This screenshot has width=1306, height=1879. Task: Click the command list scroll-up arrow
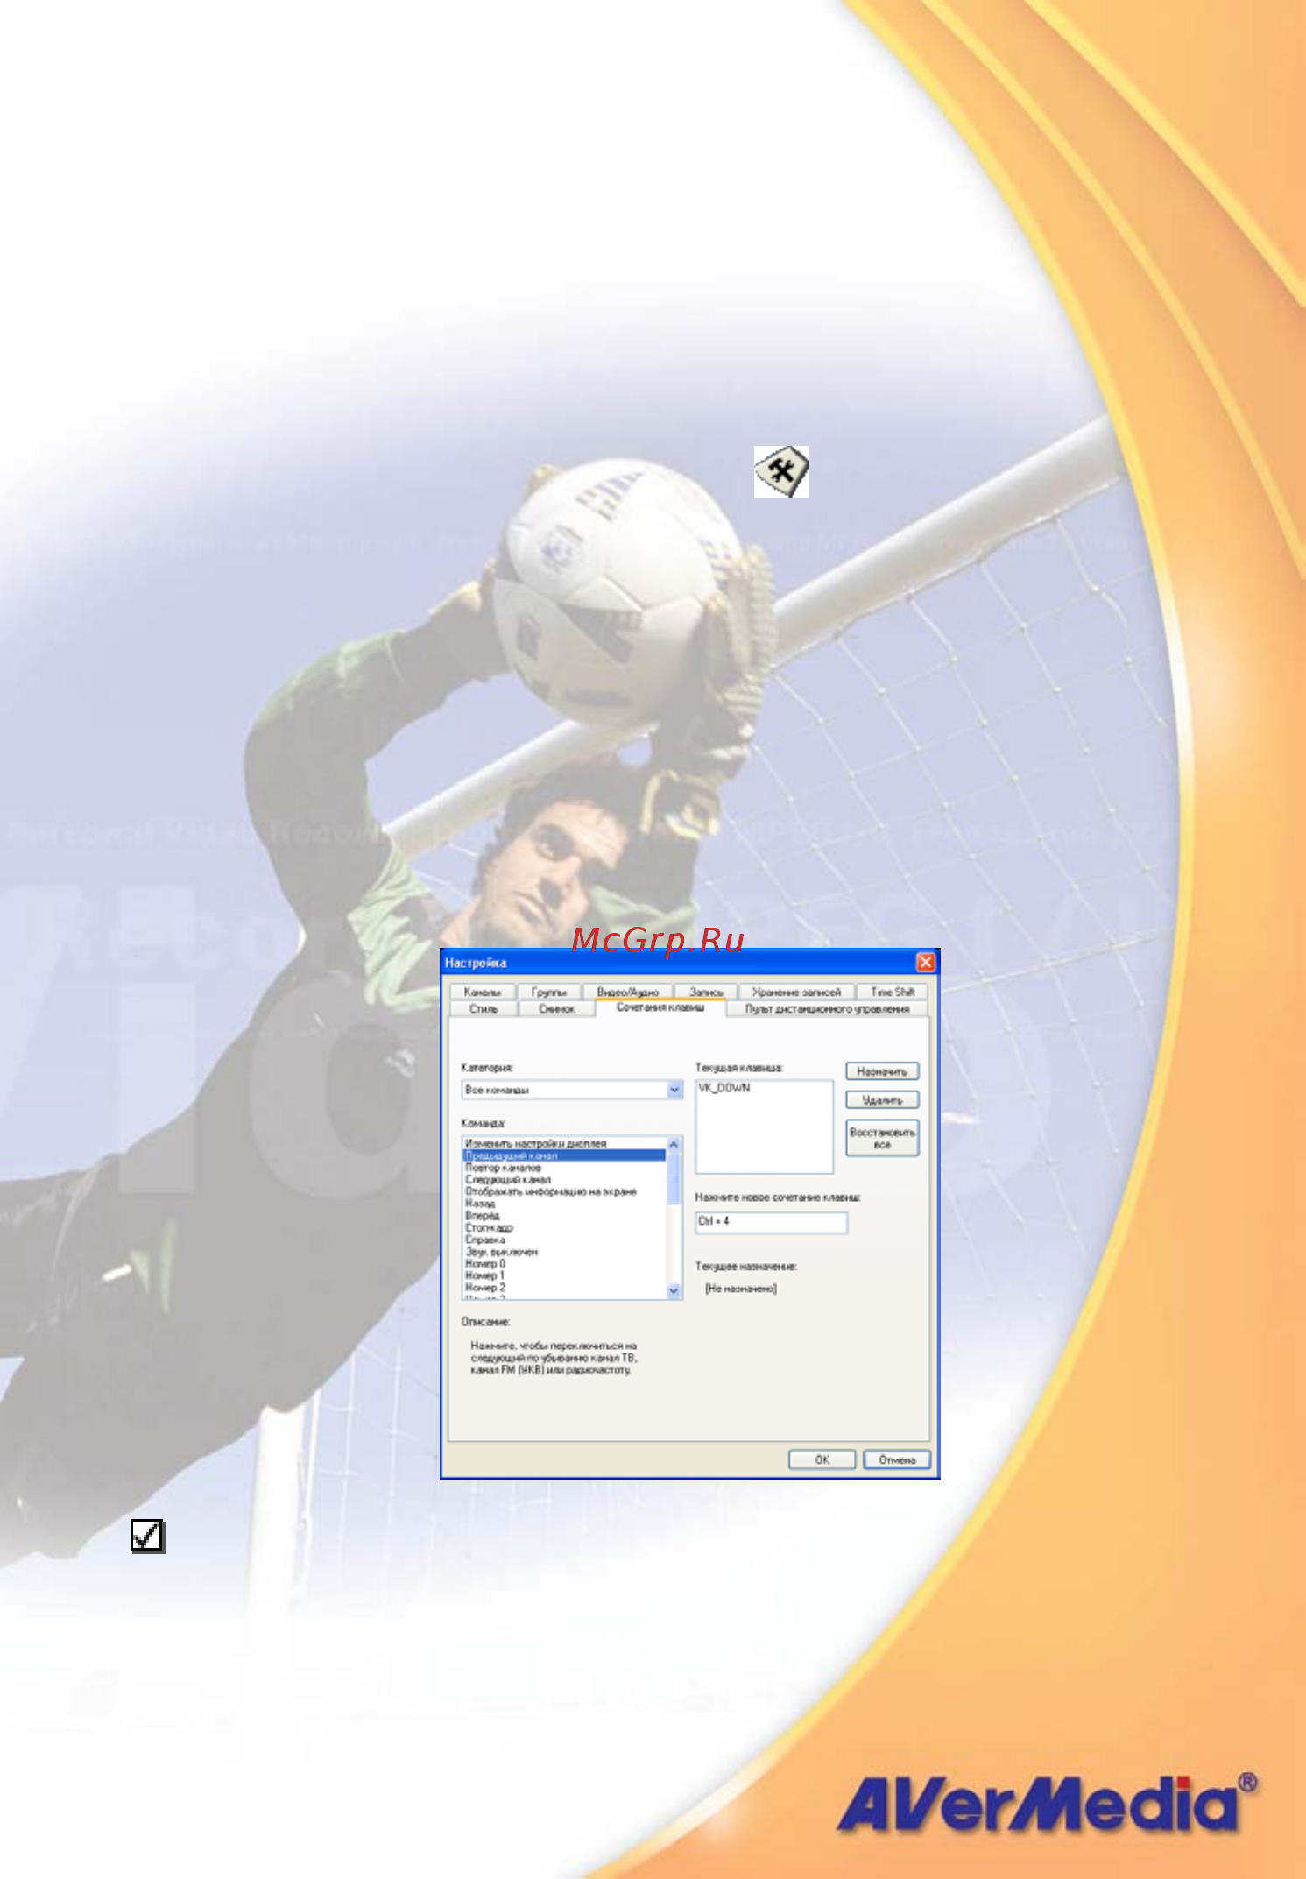pos(674,1144)
